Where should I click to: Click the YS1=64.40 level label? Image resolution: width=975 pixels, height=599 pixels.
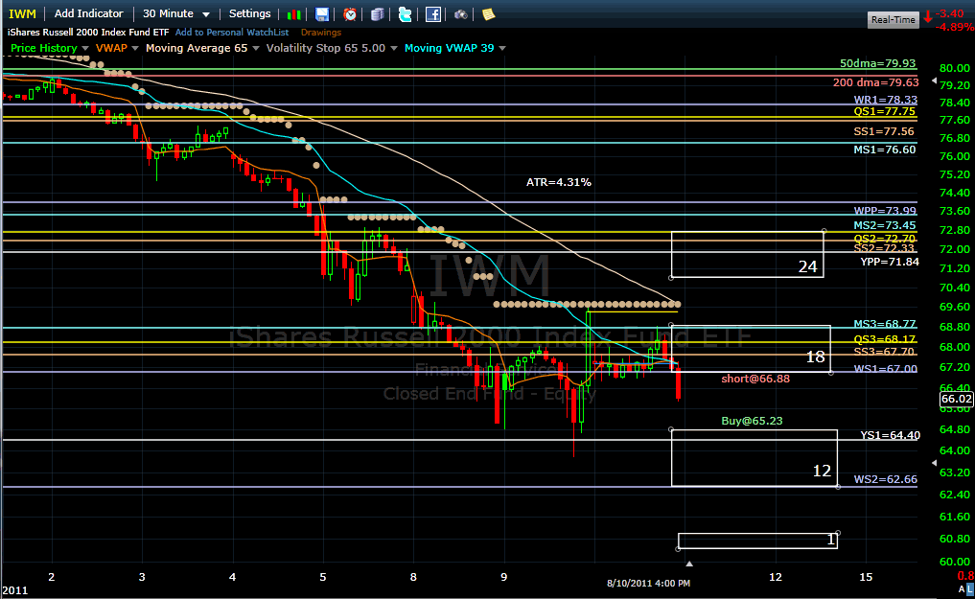[890, 435]
